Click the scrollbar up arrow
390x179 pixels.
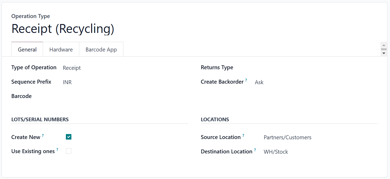click(384, 45)
